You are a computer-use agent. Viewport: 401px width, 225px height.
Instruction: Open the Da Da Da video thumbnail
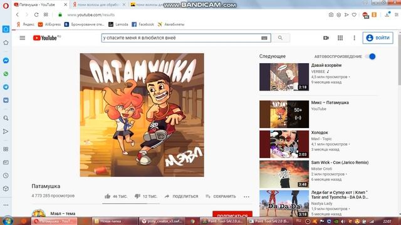(284, 204)
